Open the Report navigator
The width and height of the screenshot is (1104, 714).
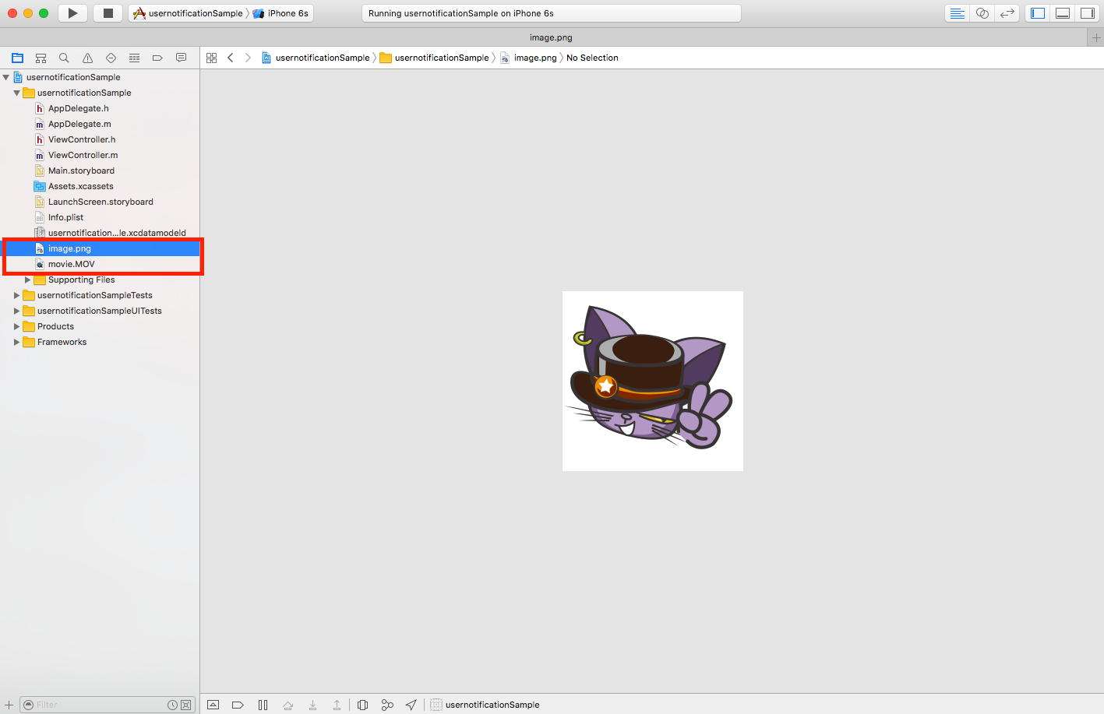(181, 58)
